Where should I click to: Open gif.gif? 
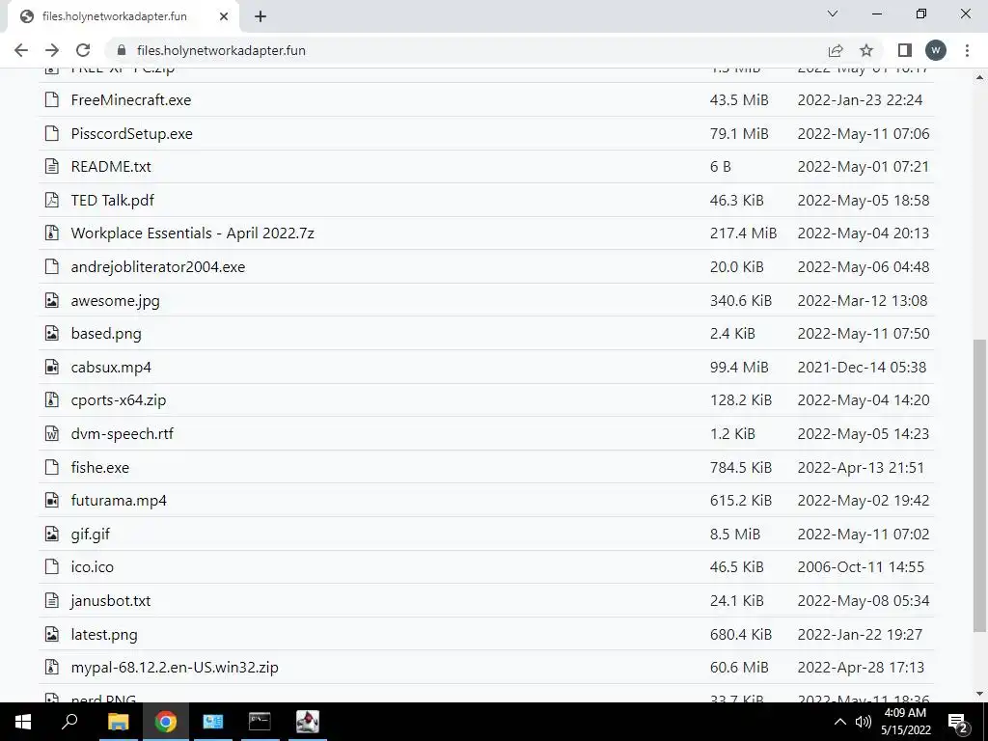coord(90,534)
